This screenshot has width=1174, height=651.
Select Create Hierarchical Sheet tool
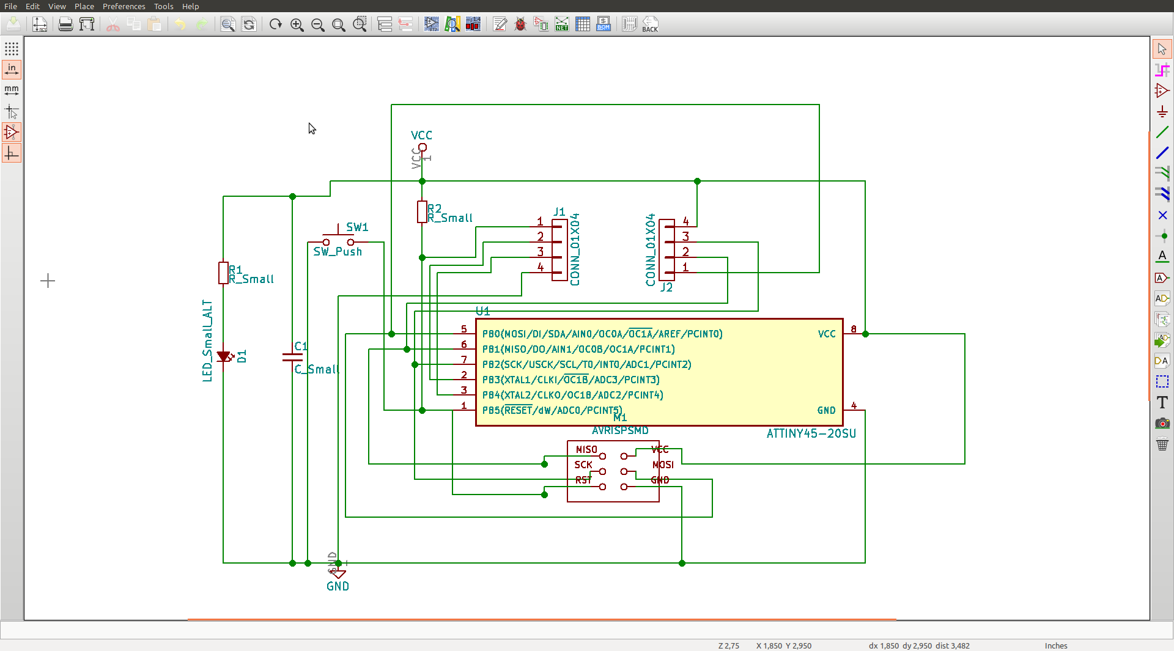1162,319
